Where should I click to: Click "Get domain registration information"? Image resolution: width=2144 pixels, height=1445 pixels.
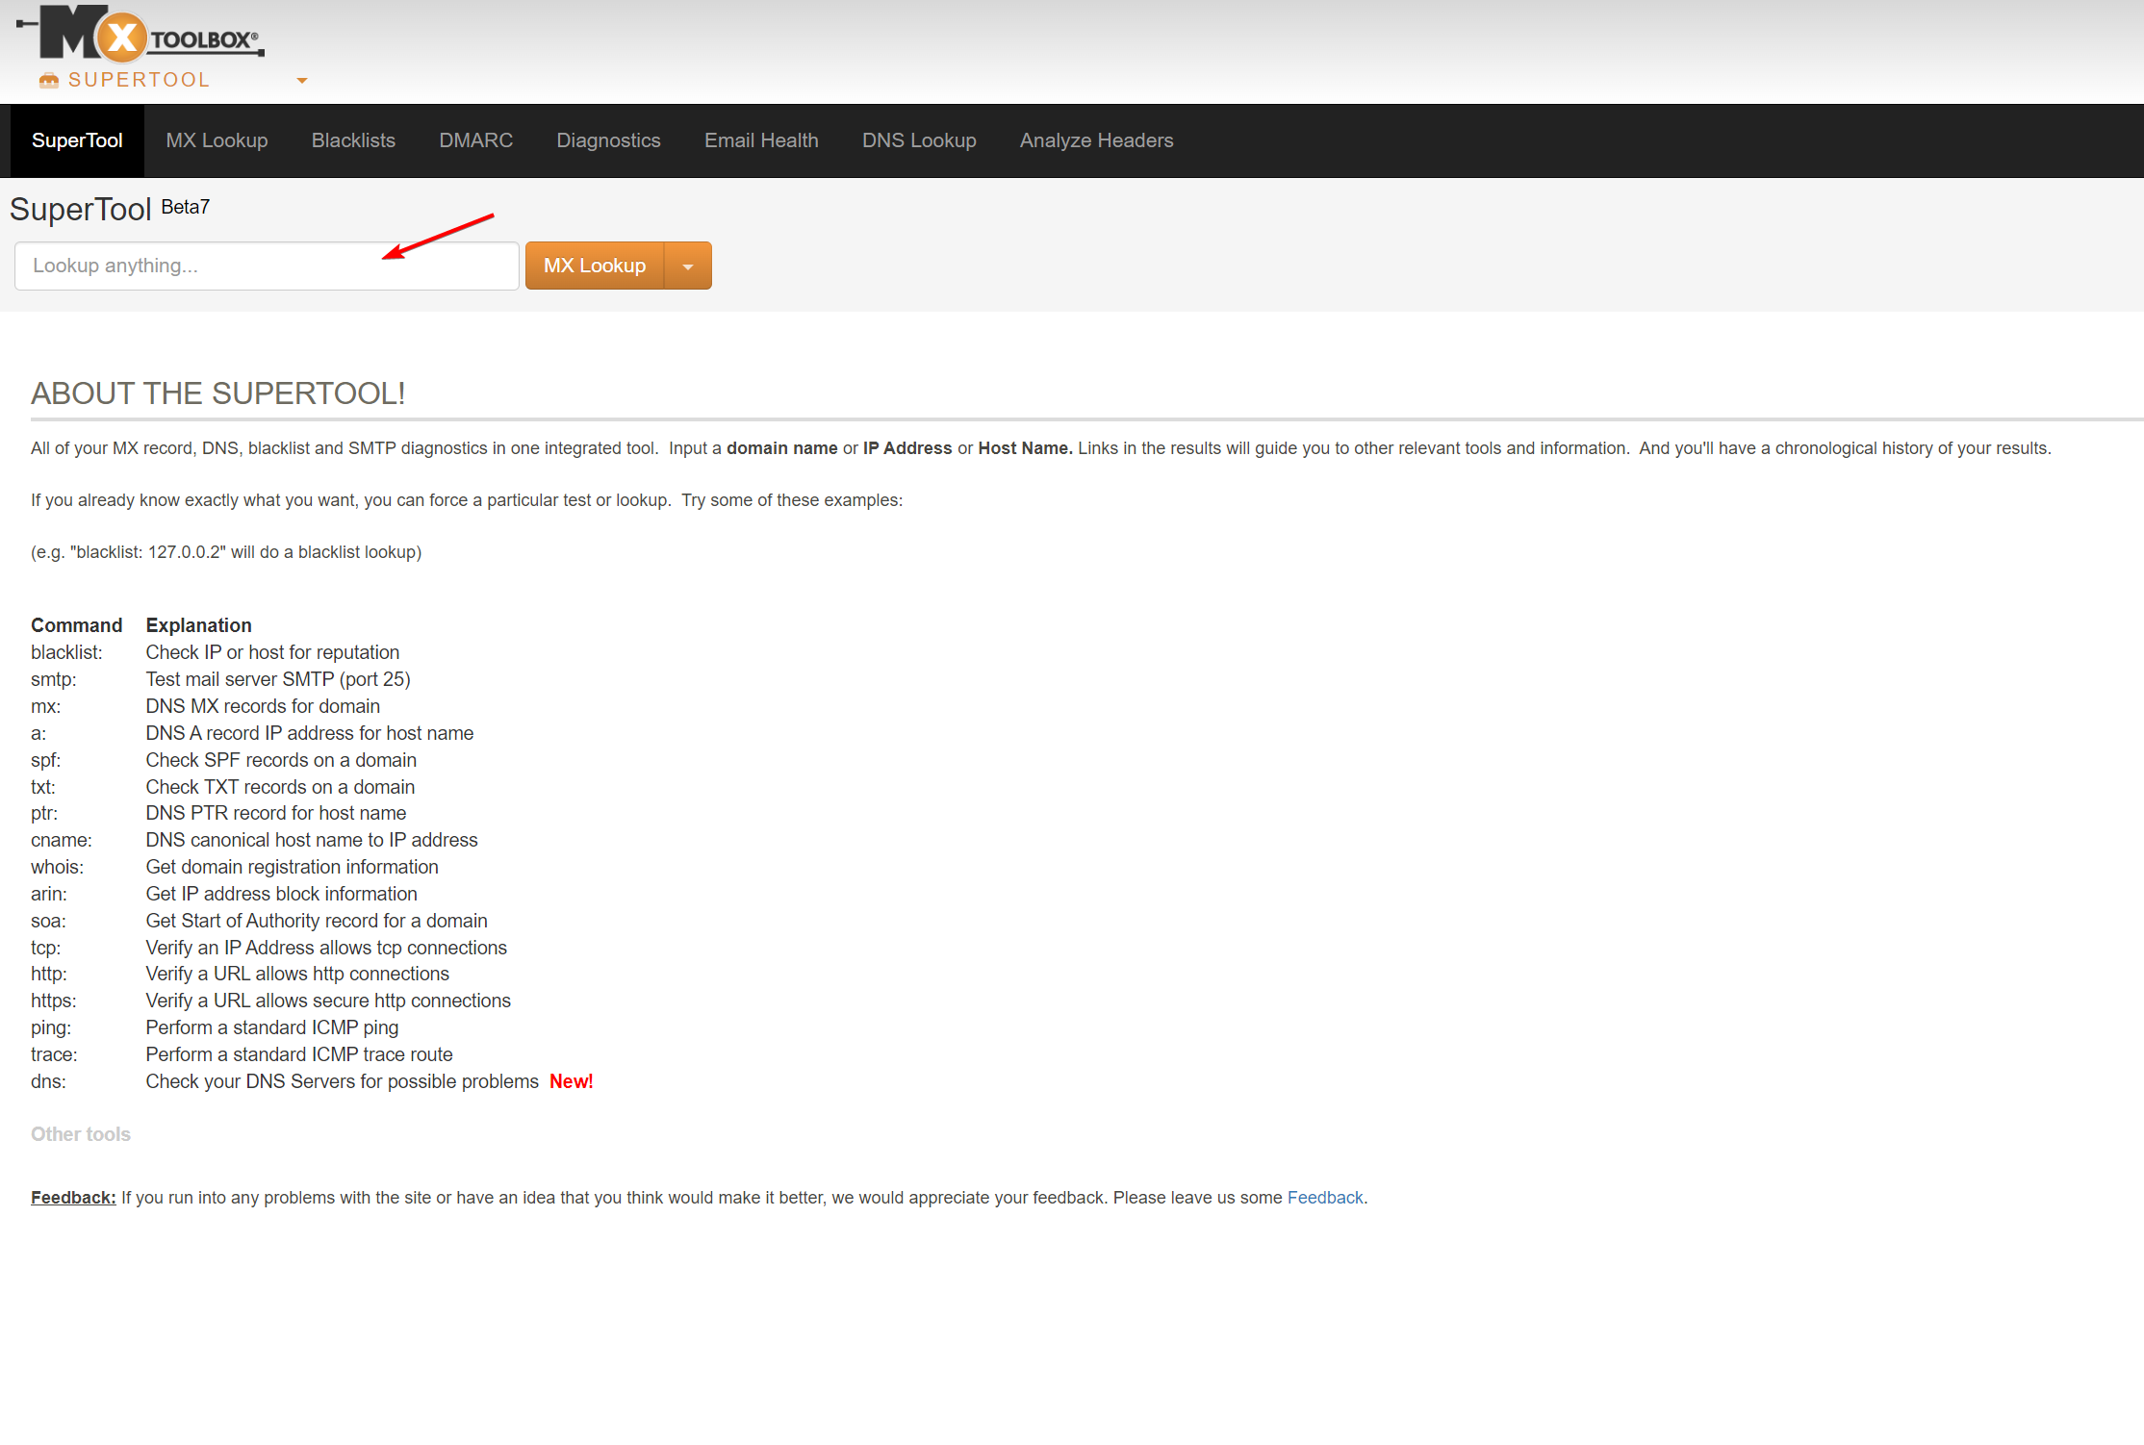click(x=293, y=867)
